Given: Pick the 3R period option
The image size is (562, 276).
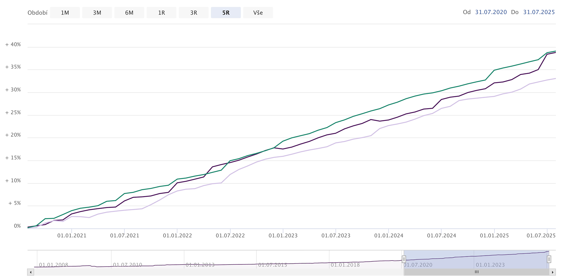Looking at the screenshot, I should coord(194,13).
